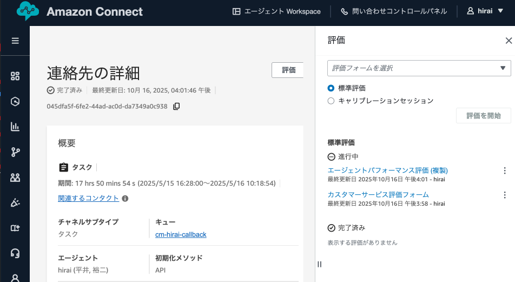
Task: Click the 初期化メソッド value API
Action: click(x=160, y=270)
